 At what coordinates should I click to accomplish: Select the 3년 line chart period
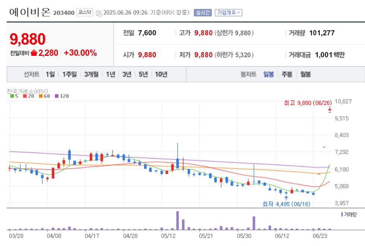click(127, 74)
